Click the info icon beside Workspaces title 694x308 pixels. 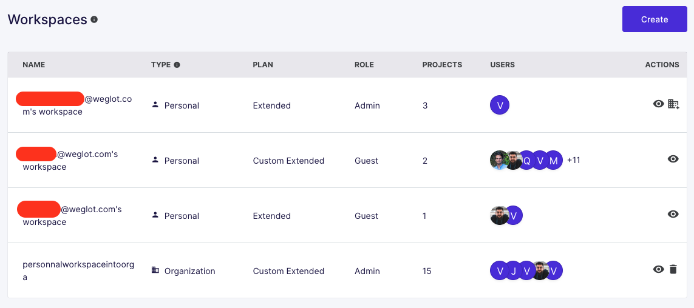coord(94,19)
